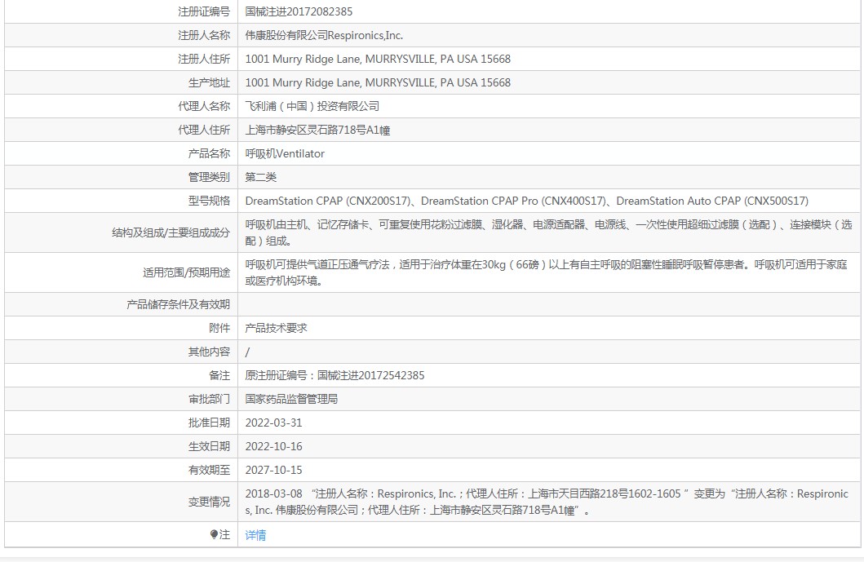
Task: Select registration number 国械注进20172082385
Action: (x=299, y=11)
